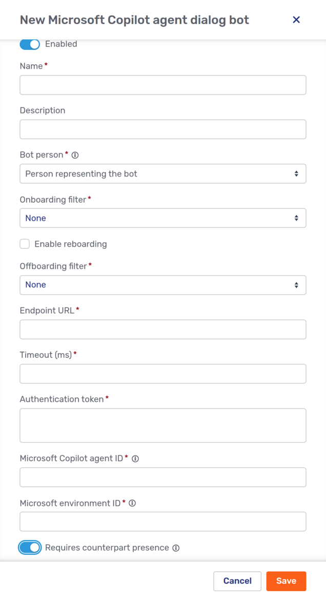Click the info icon beside Microsoft Copilot agent ID
326x601 pixels.
tap(134, 458)
